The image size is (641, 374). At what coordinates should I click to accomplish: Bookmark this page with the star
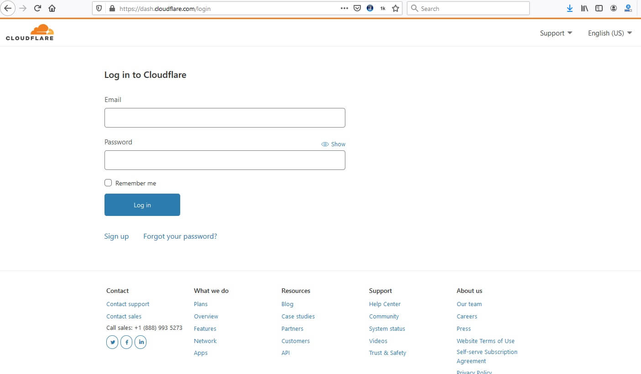point(396,8)
